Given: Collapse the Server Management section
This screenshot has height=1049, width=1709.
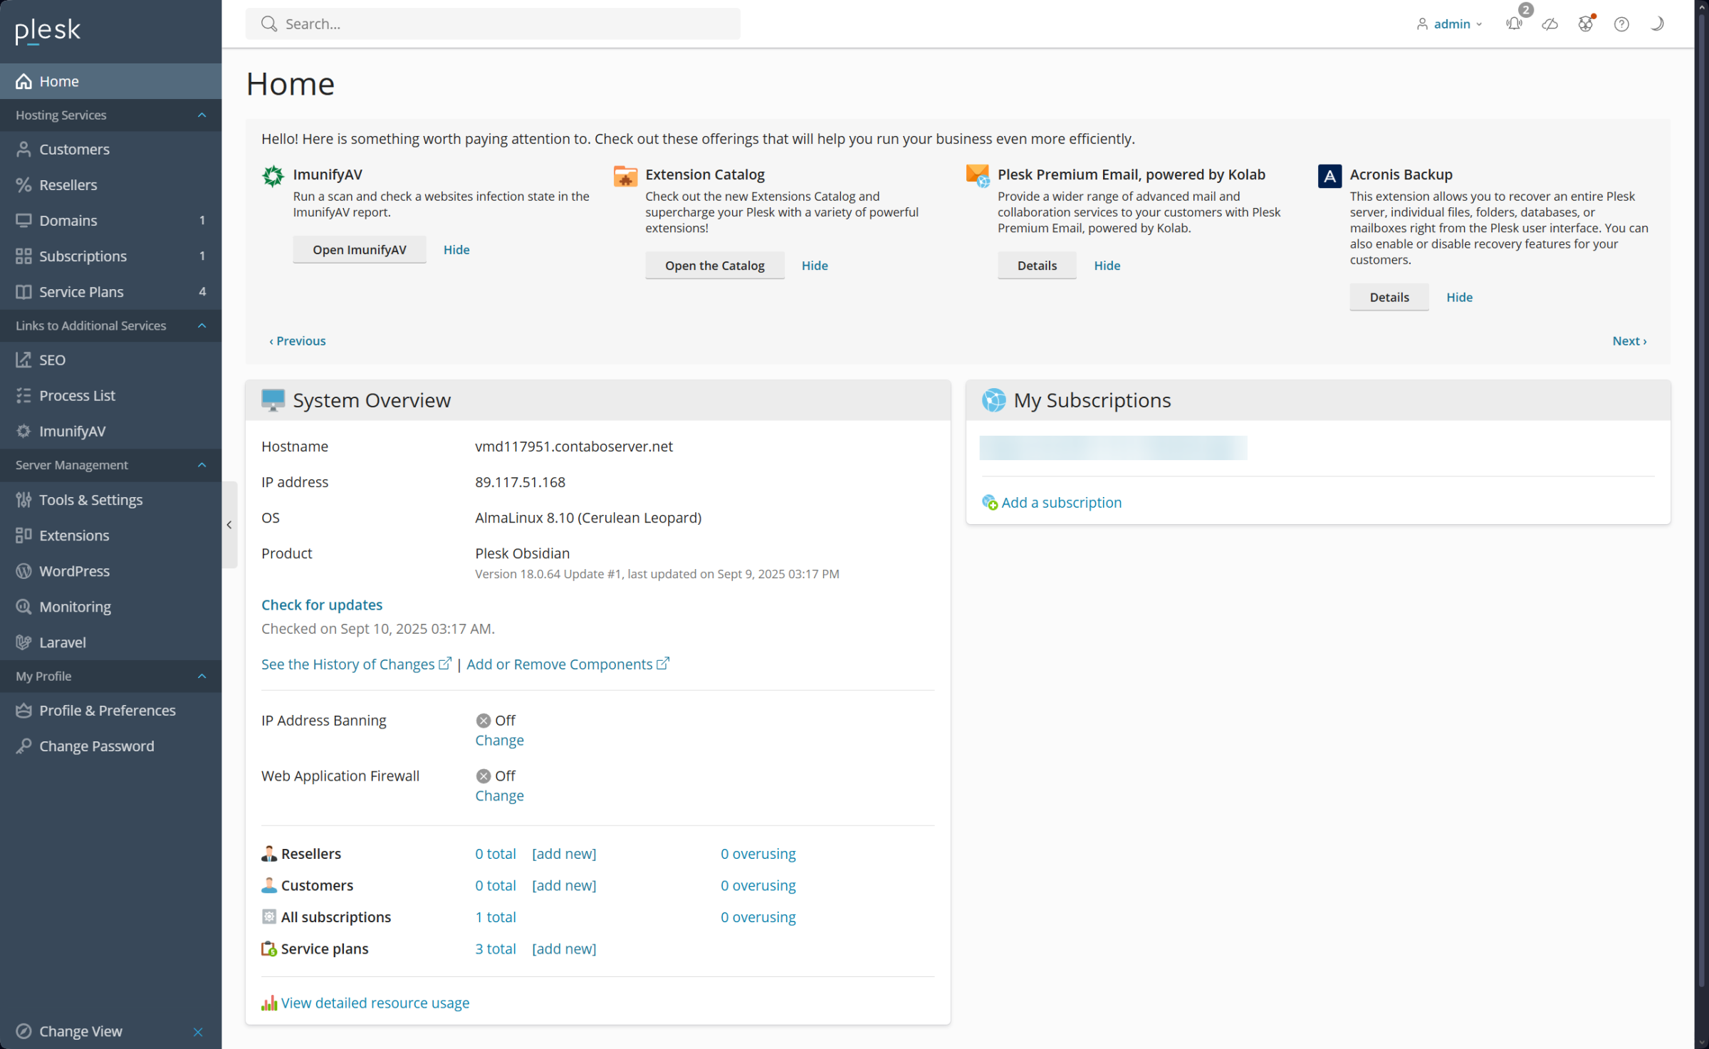Looking at the screenshot, I should click(202, 465).
